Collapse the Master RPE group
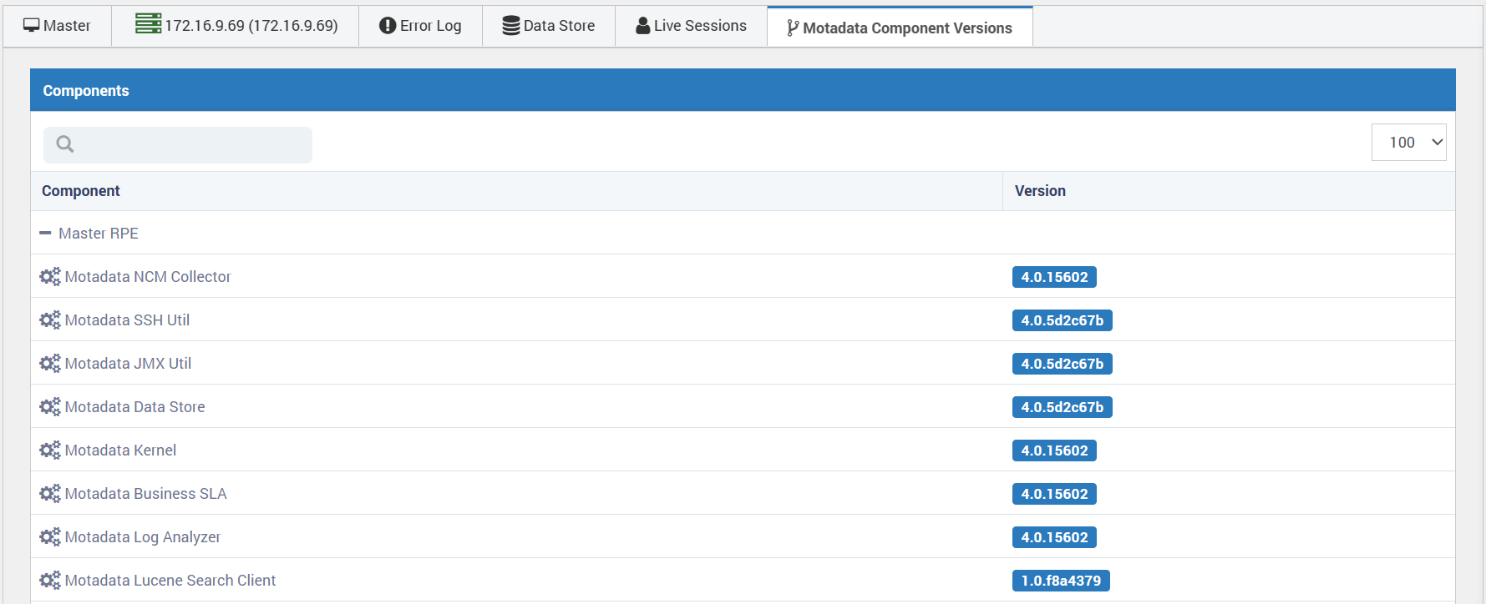 pos(45,234)
